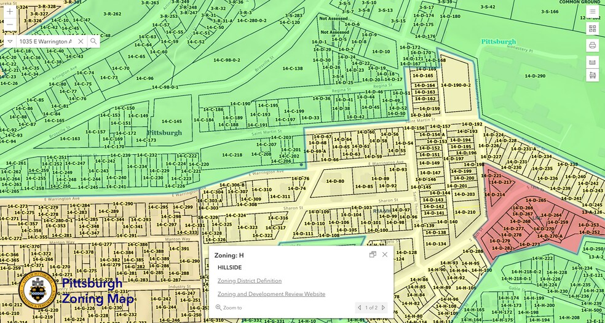Click the HILLSIDE zoning description text
This screenshot has width=605, height=323.
click(x=229, y=268)
